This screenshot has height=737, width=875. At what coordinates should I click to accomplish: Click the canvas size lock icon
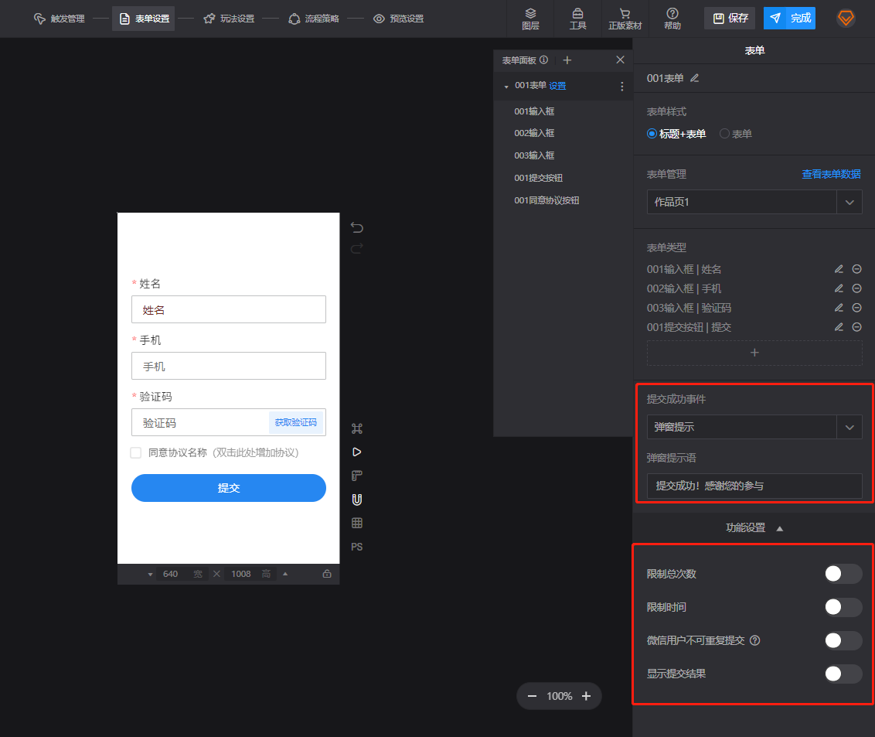coord(327,574)
